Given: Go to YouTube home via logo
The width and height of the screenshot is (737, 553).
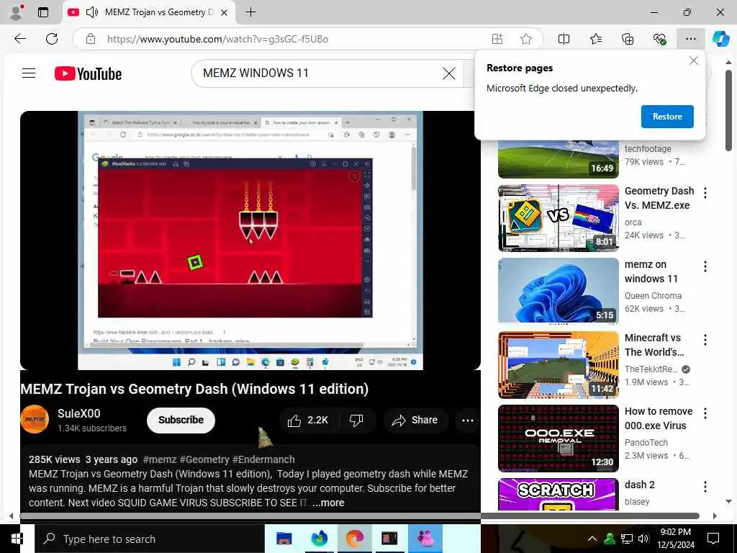Looking at the screenshot, I should pos(88,74).
